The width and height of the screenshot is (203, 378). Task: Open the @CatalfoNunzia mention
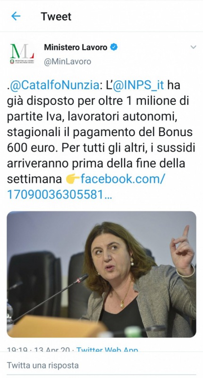pos(54,86)
